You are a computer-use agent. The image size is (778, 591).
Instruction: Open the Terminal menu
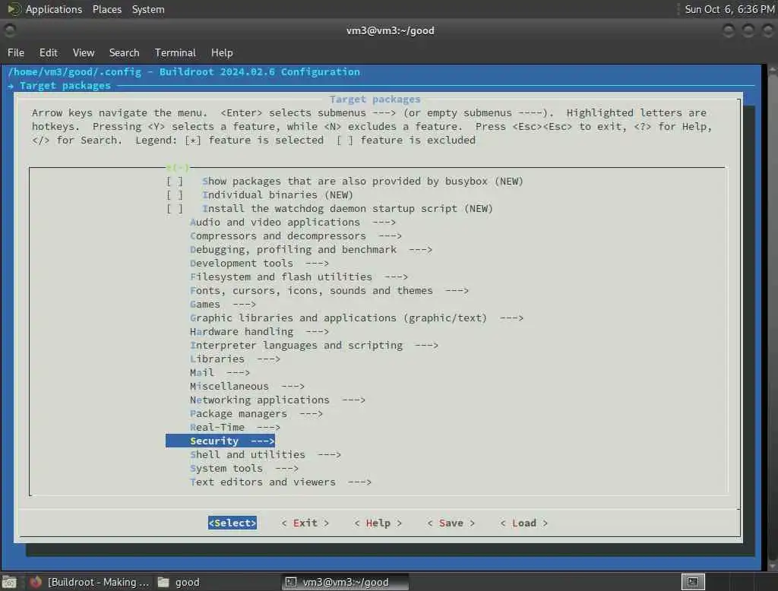(176, 52)
